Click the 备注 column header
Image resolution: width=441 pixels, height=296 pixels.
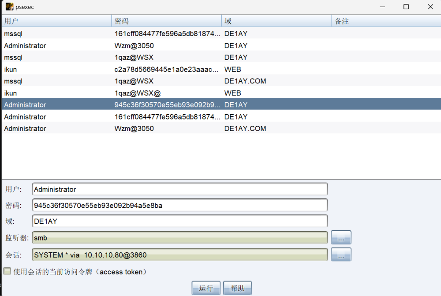point(385,21)
